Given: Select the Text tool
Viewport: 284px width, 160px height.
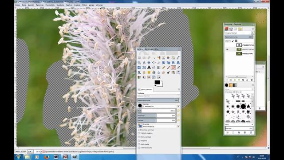Looking at the screenshot, I should pyautogui.click(x=149, y=68).
